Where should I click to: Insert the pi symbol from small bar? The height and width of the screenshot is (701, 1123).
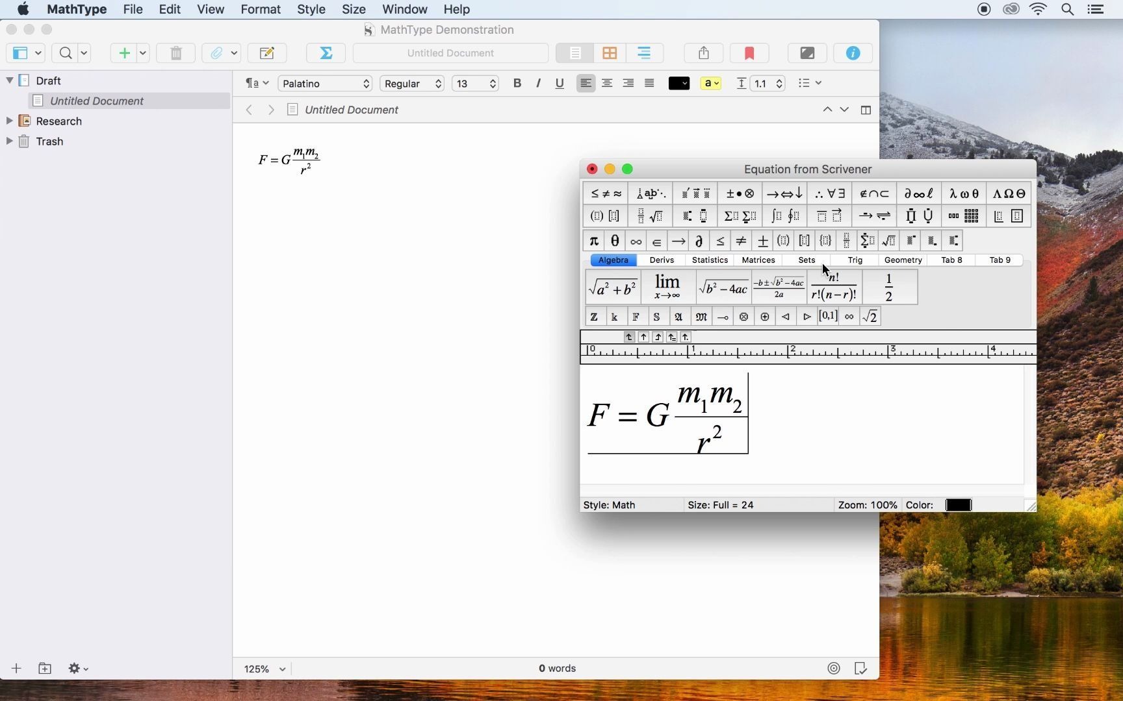[x=594, y=241]
